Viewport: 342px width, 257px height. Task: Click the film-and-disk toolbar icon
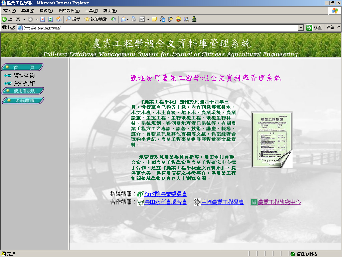click(162, 19)
